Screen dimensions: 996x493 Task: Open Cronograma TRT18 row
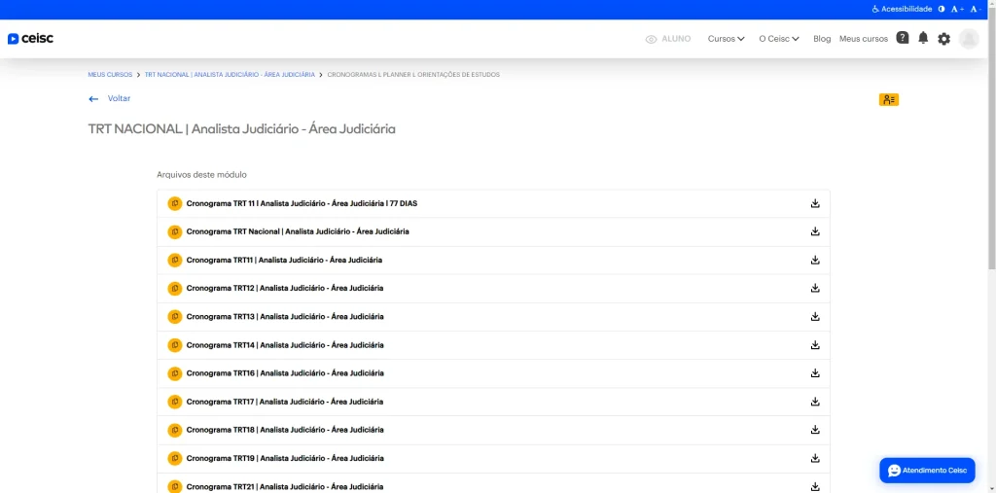pyautogui.click(x=493, y=430)
